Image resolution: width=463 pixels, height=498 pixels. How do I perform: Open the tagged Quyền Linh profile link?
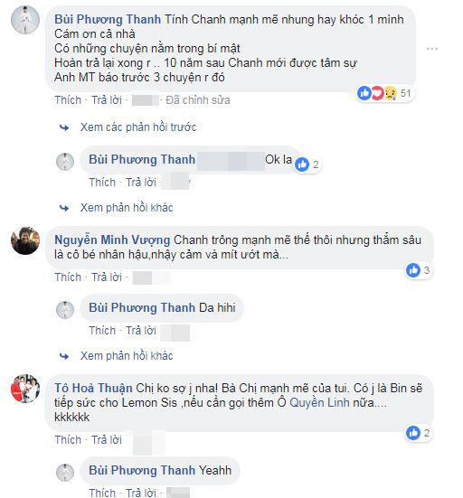pos(319,403)
